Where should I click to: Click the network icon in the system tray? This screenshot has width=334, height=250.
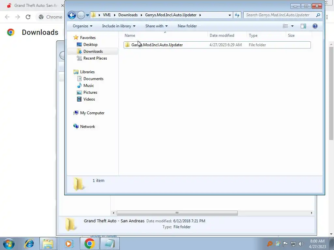293,244
